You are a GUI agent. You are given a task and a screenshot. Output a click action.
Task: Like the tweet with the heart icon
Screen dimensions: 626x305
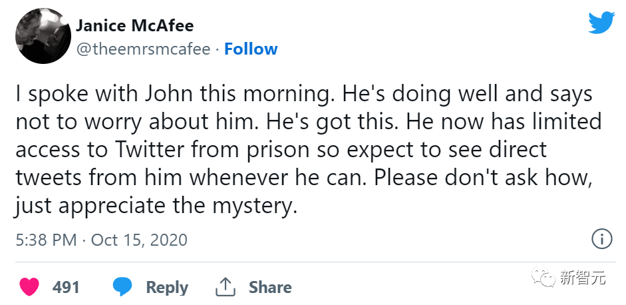(x=29, y=287)
